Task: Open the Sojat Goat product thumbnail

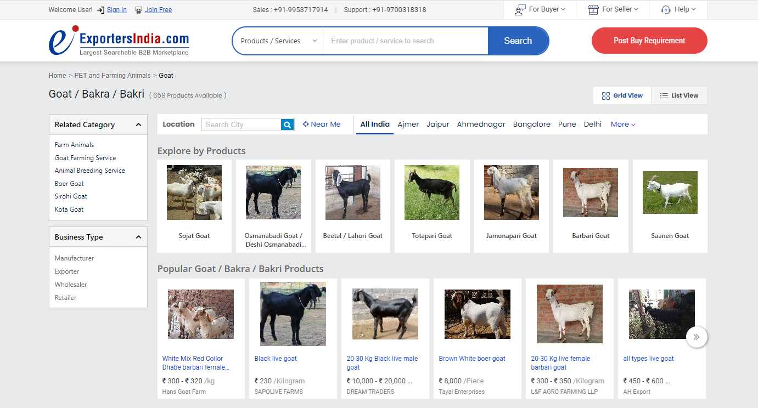Action: click(194, 192)
